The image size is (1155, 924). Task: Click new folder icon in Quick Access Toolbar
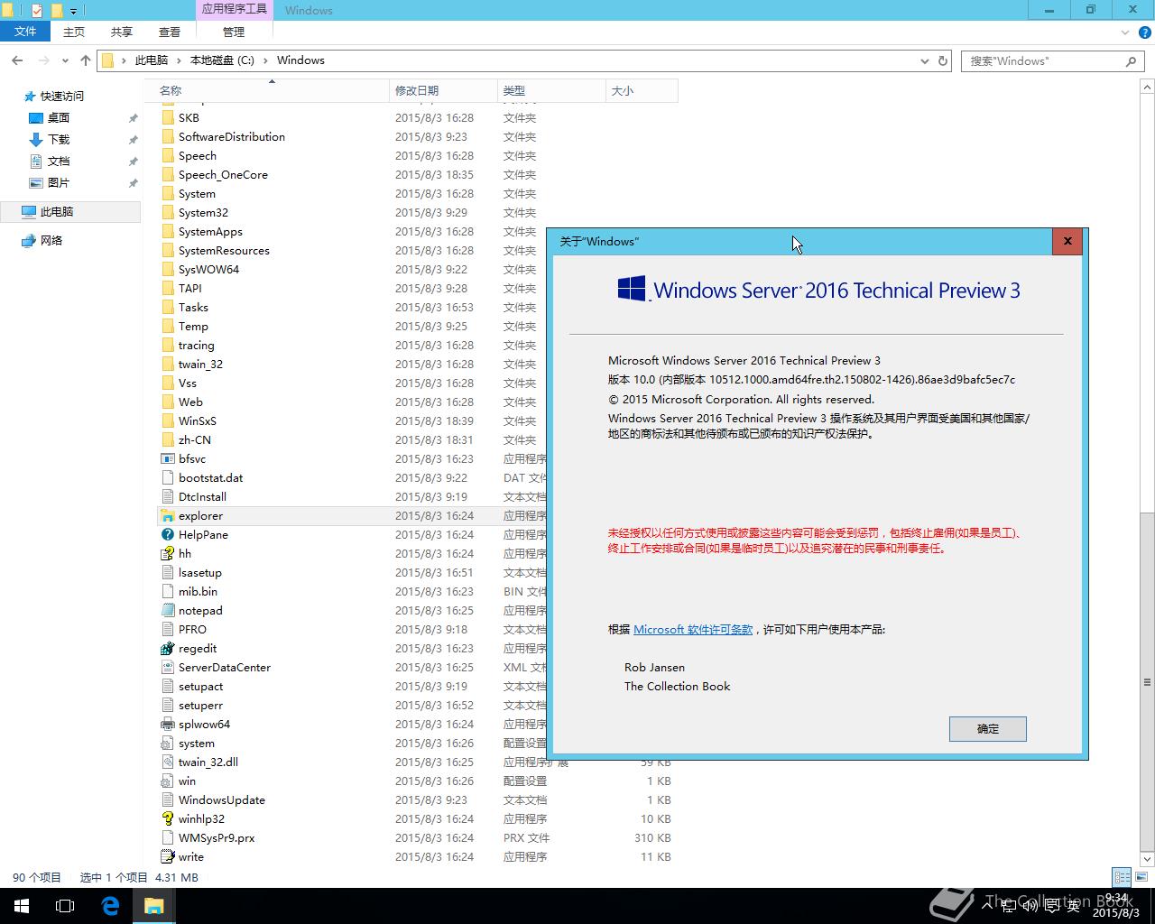click(x=57, y=11)
